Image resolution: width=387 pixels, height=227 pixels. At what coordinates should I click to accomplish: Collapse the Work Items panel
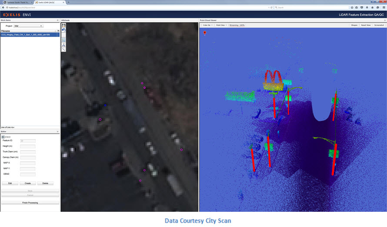(58, 20)
